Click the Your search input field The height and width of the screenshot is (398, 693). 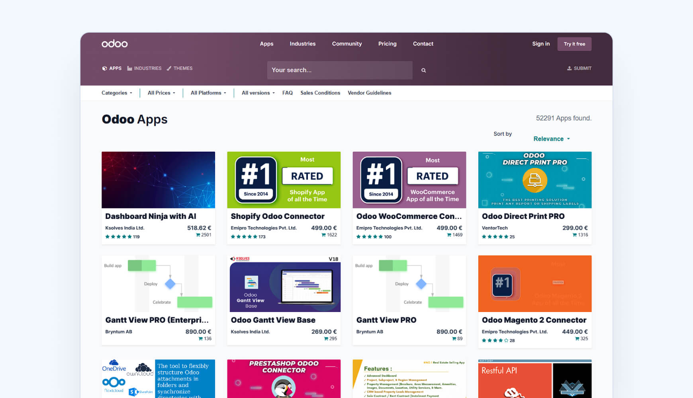tap(340, 70)
